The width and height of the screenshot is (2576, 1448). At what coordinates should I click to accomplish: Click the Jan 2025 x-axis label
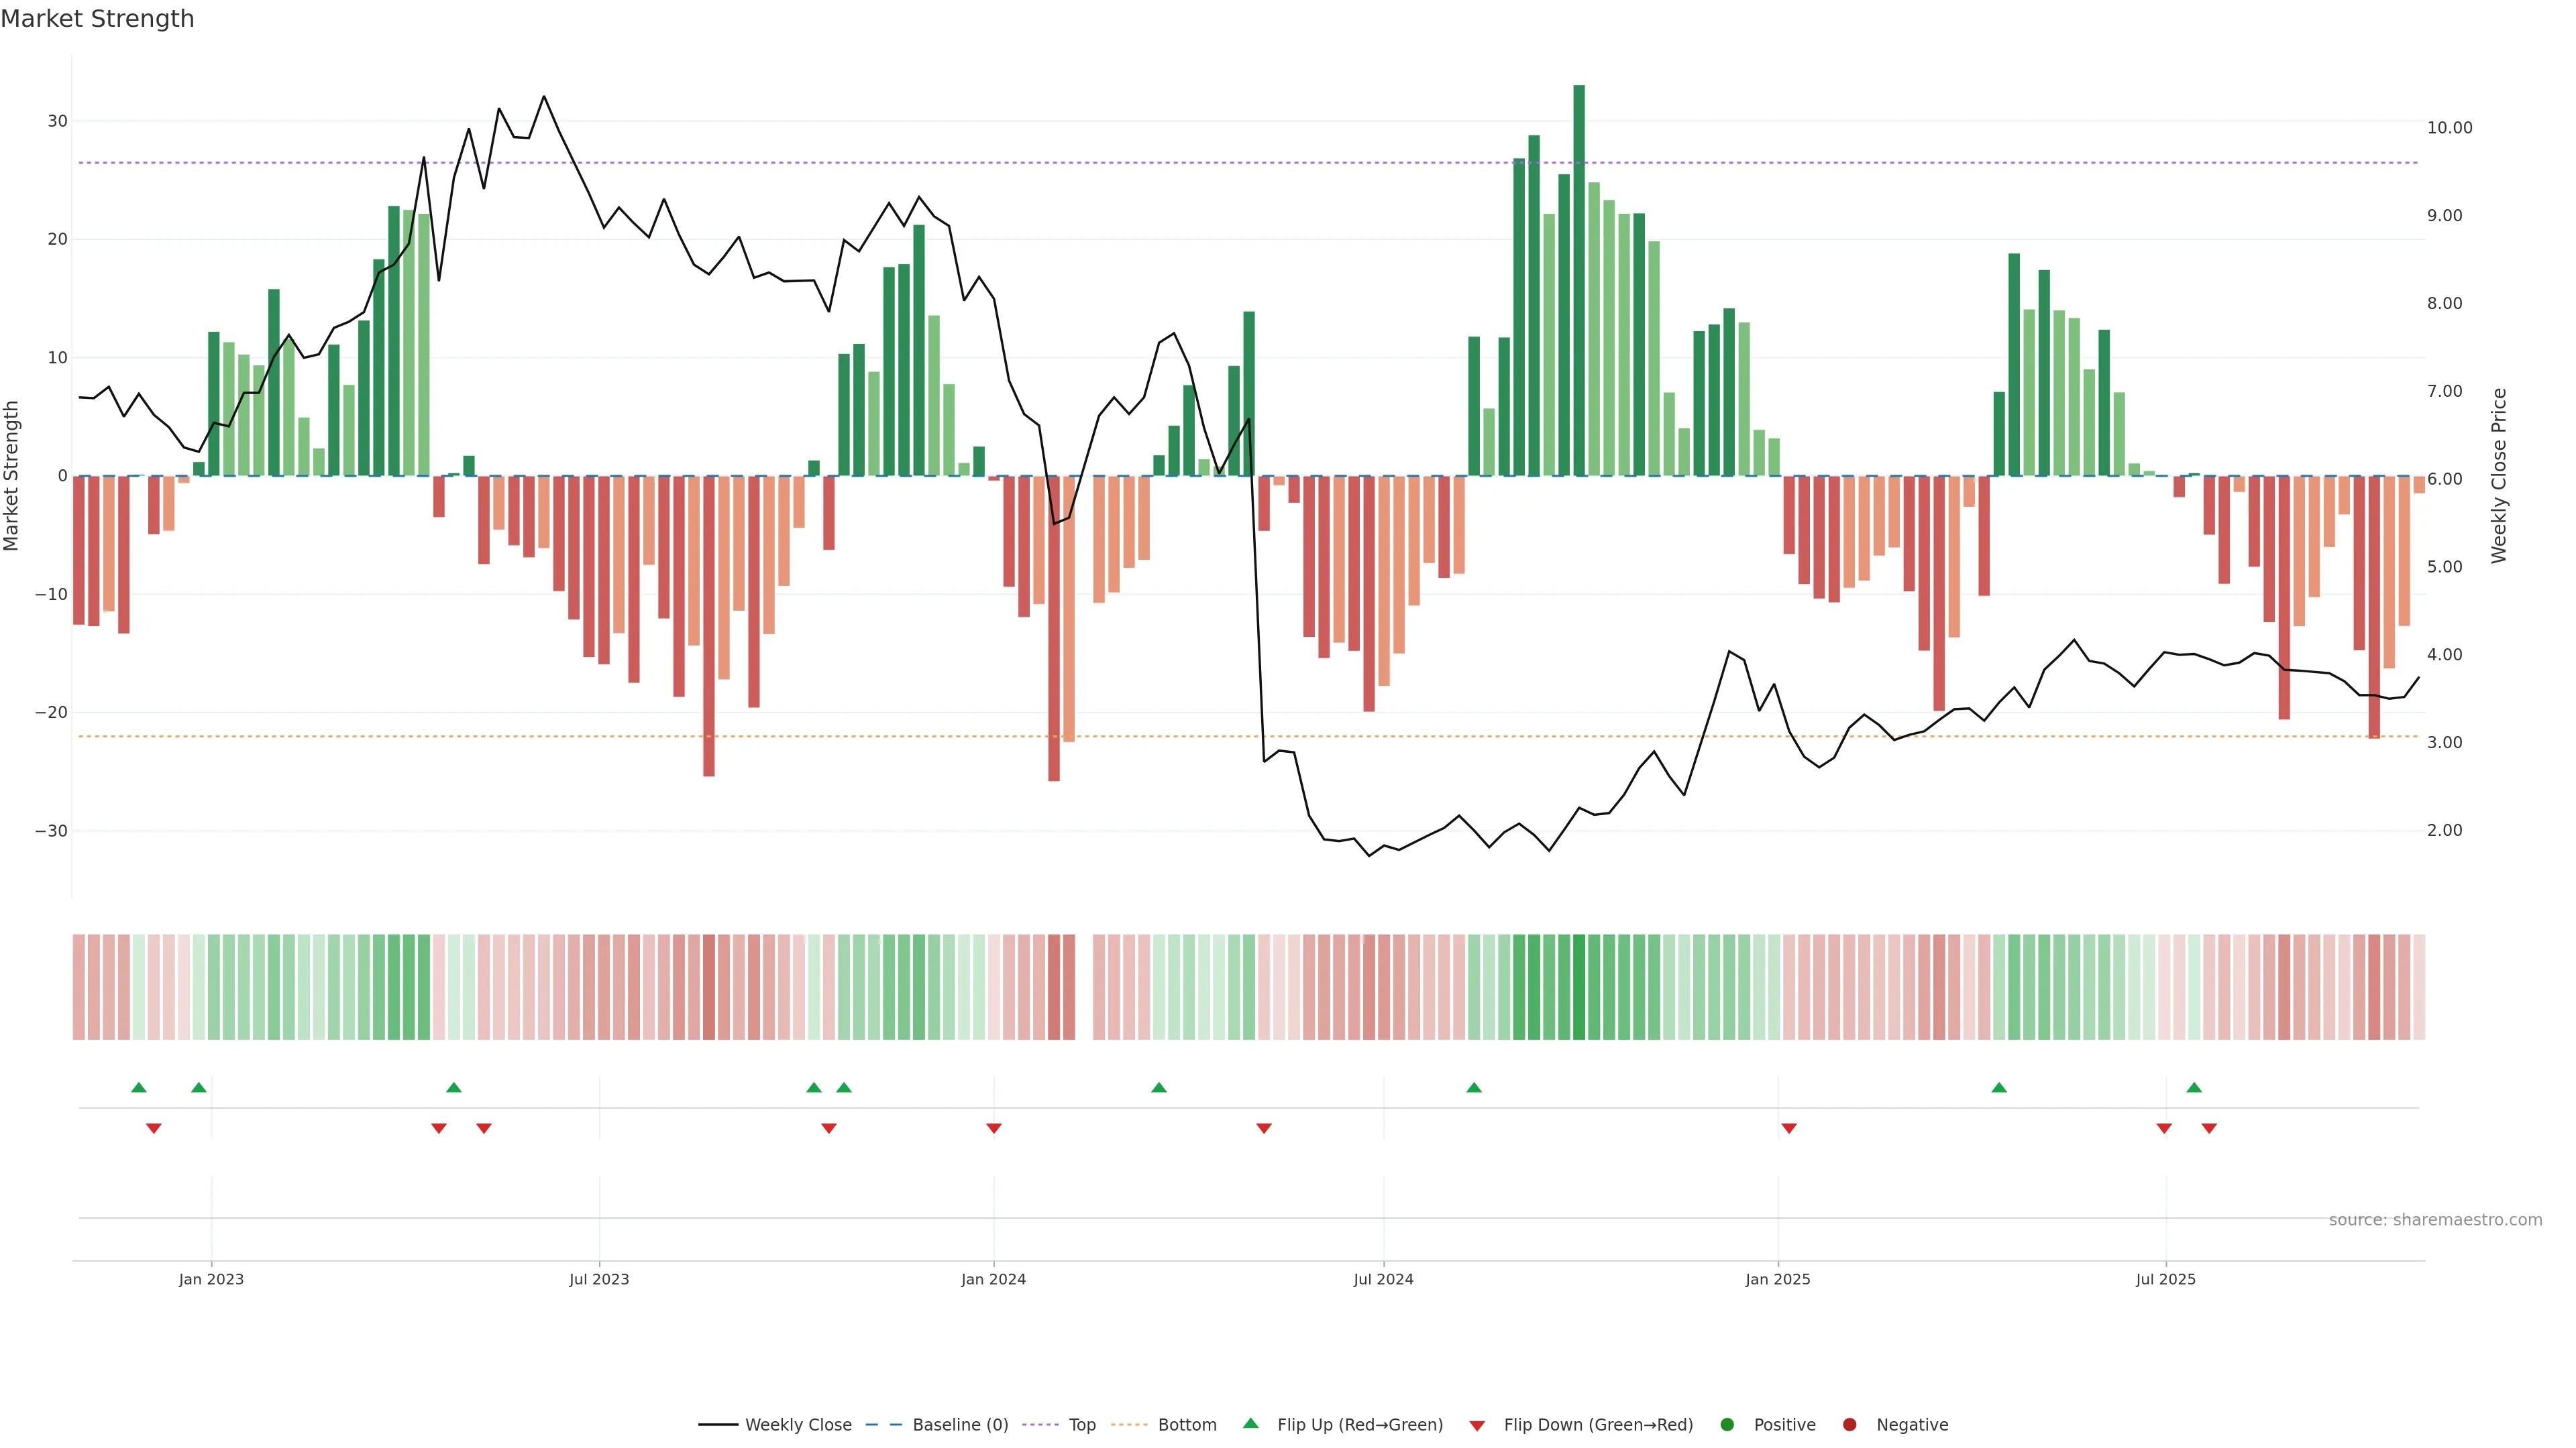coord(1777,1279)
